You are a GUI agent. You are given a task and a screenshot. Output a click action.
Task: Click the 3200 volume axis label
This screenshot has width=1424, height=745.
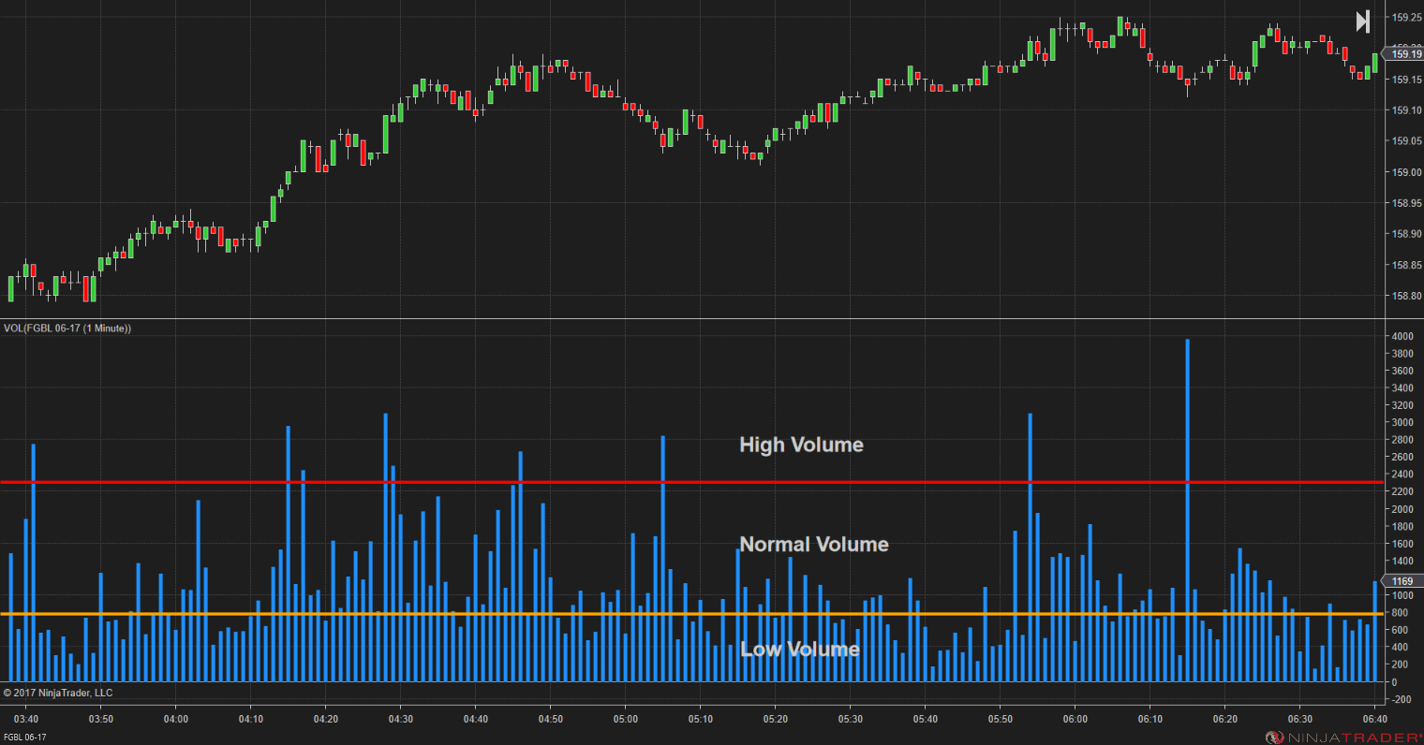click(x=1402, y=406)
